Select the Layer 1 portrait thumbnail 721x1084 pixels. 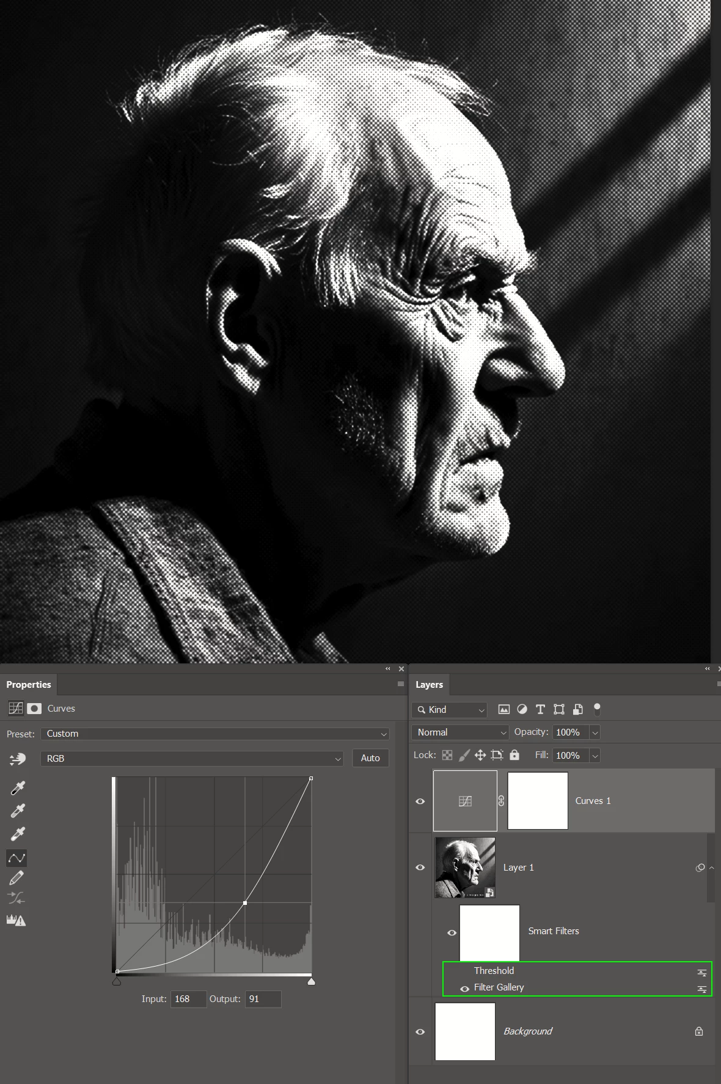tap(465, 868)
